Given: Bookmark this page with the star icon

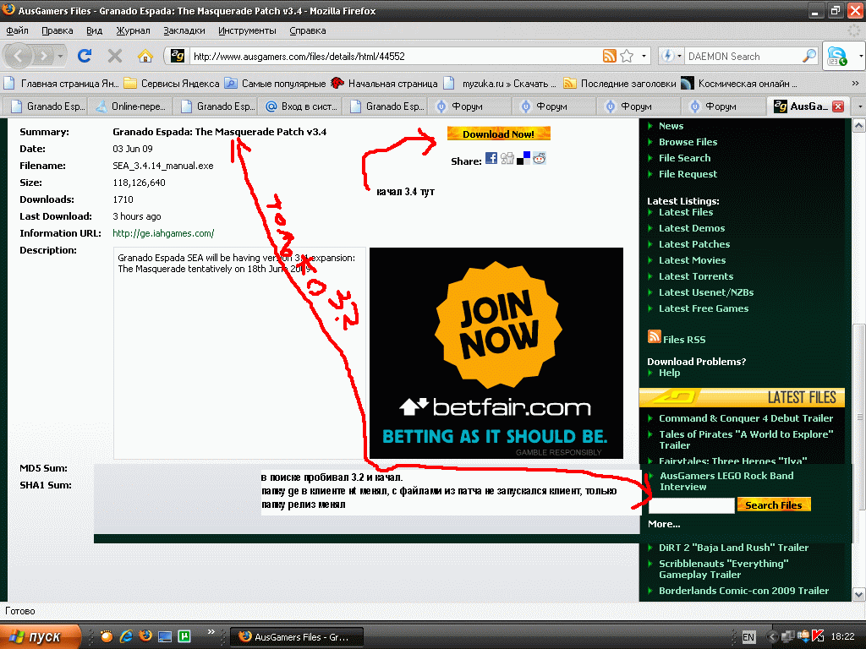Looking at the screenshot, I should [x=627, y=56].
